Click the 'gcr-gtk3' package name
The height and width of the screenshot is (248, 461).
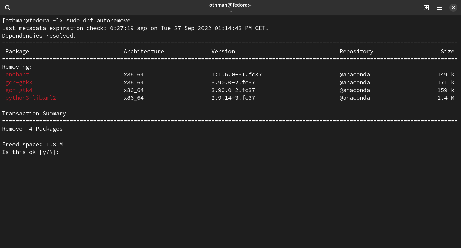[19, 82]
